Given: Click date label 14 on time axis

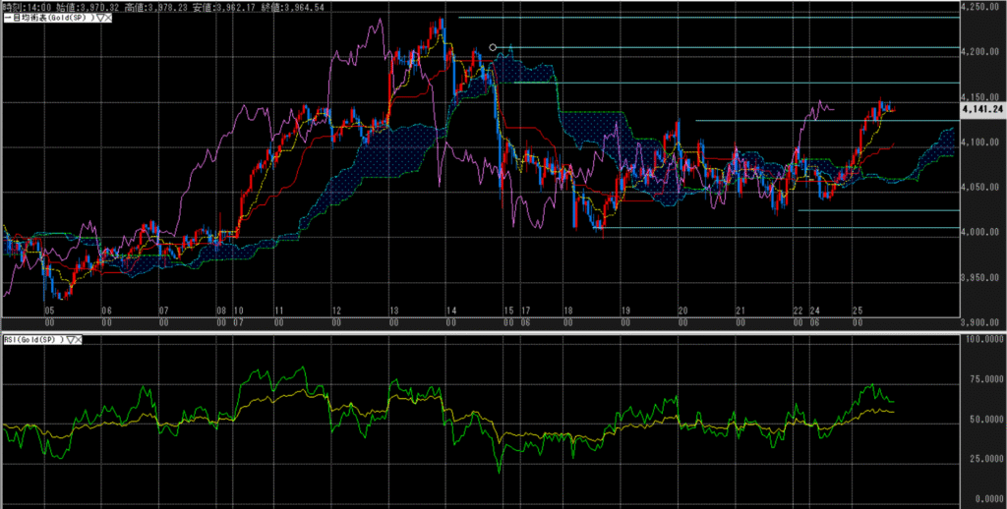Looking at the screenshot, I should point(450,311).
